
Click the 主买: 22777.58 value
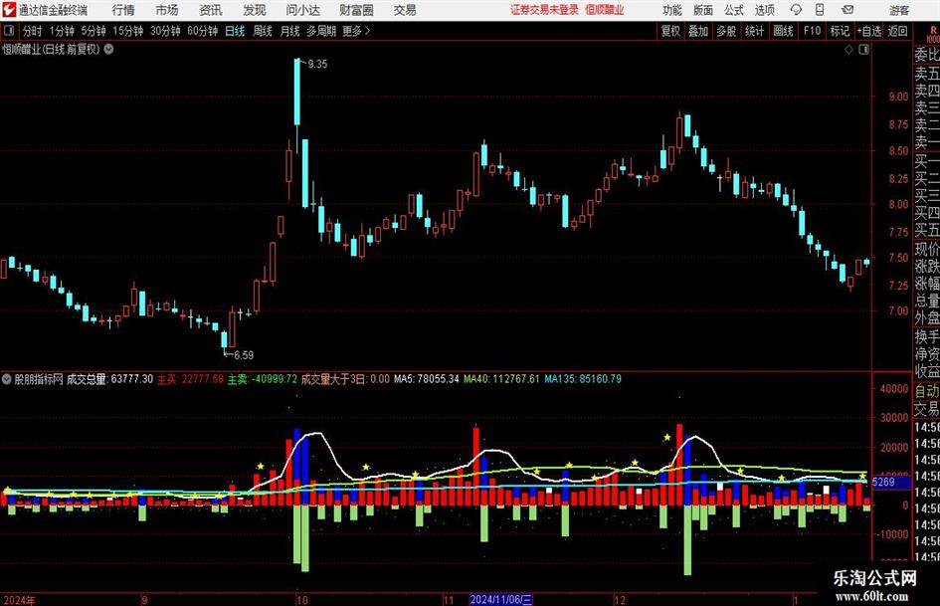point(191,379)
